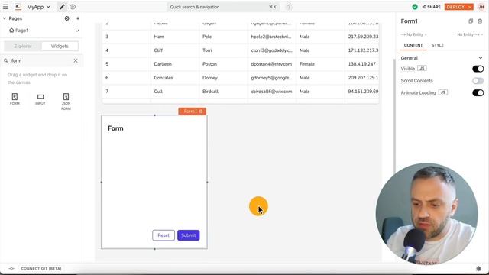
Task: Click the green saved status check icon
Action: tap(415, 7)
